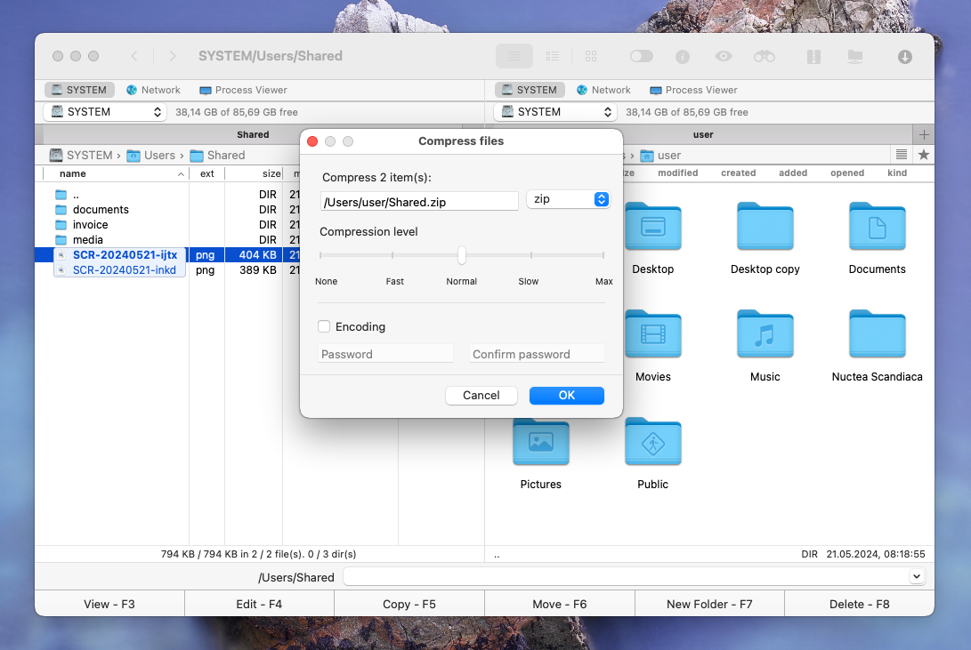Click the download toolbar icon
The width and height of the screenshot is (971, 650).
[904, 56]
